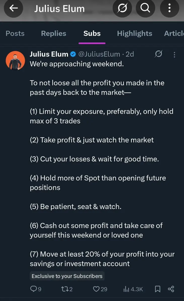Reply to the post via the comment icon
This screenshot has width=184, height=301.
tap(36, 289)
